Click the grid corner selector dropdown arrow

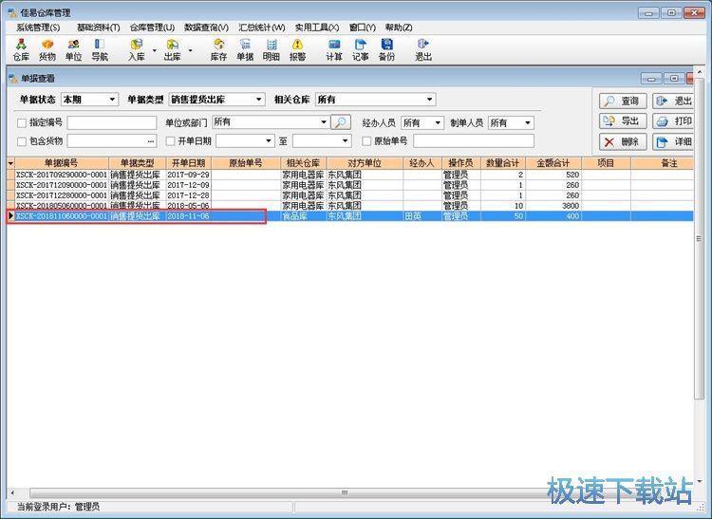10,163
